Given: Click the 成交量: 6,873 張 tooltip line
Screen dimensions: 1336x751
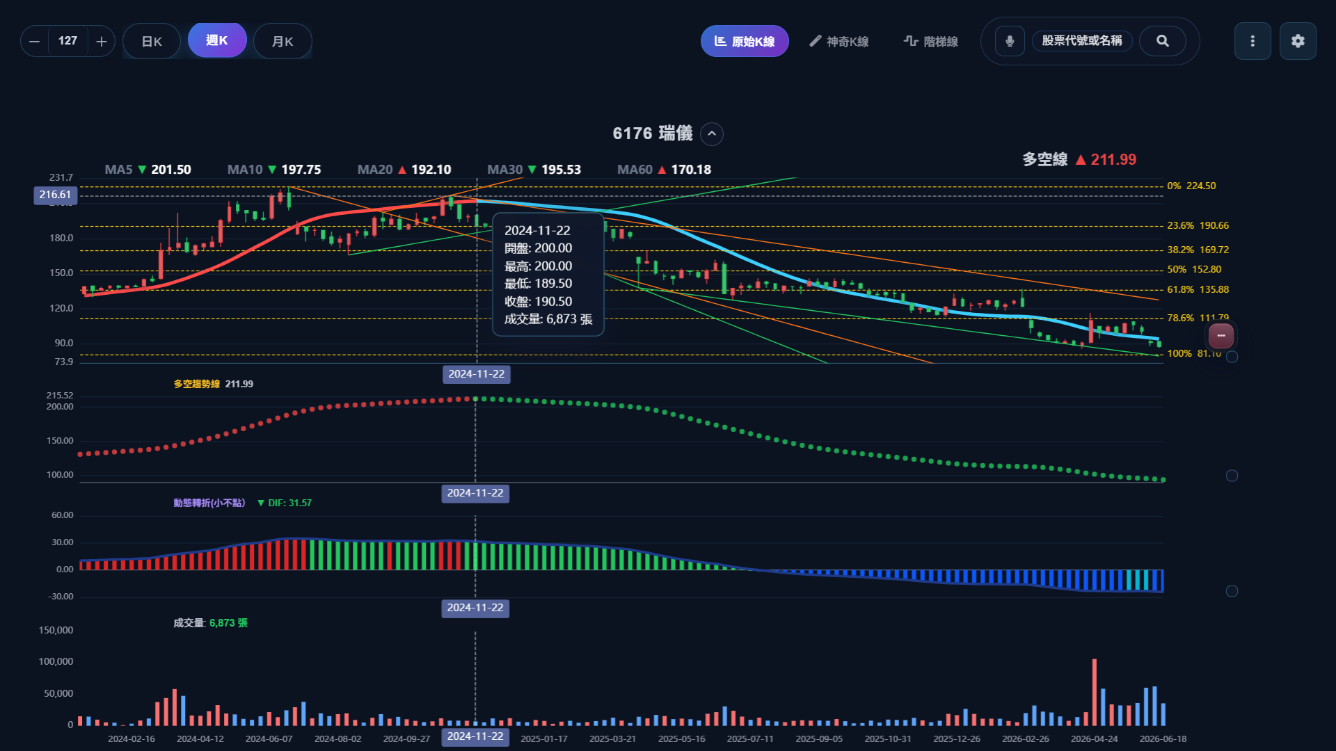Looking at the screenshot, I should tap(548, 319).
